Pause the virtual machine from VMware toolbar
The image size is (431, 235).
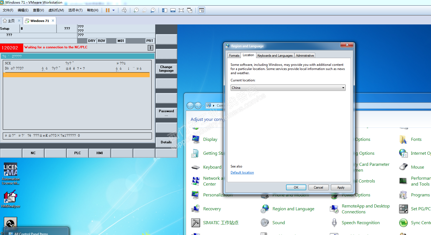[108, 10]
